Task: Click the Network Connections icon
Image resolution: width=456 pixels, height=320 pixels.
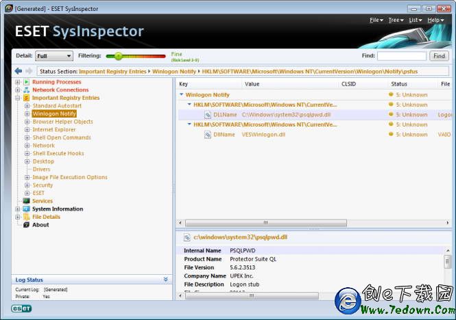Action: tap(27, 90)
